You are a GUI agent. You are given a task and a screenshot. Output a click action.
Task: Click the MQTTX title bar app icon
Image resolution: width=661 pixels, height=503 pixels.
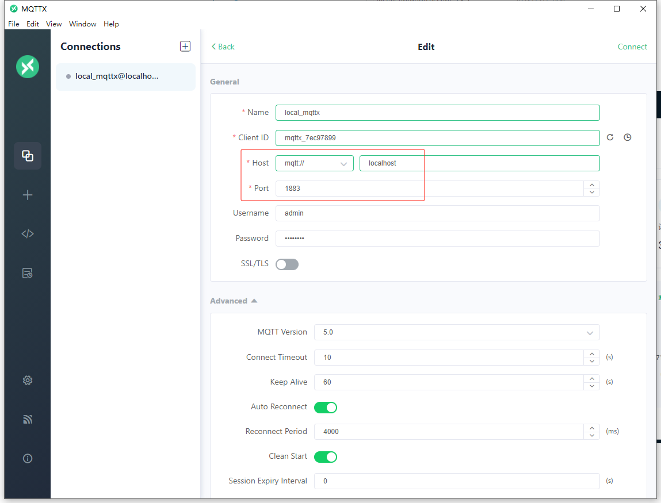coord(13,9)
